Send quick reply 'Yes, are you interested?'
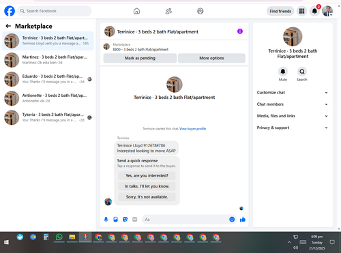 pyautogui.click(x=147, y=176)
